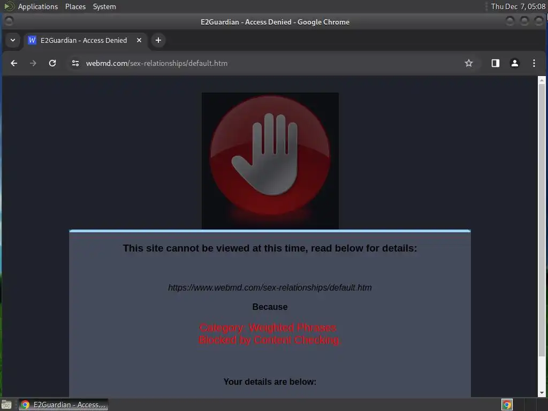Click the window menu button in title bar
The width and height of the screenshot is (548, 411).
[x=9, y=21]
